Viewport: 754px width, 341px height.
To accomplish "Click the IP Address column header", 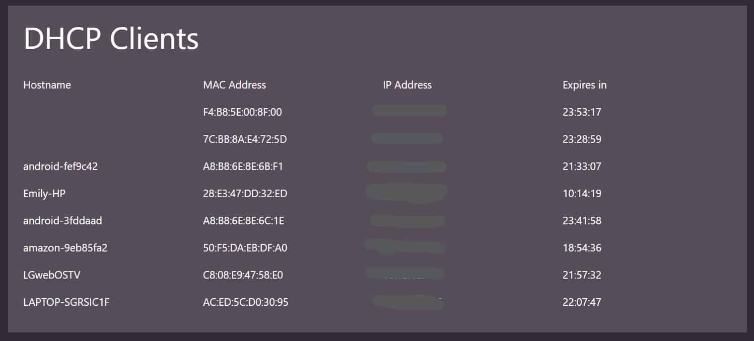I will click(407, 85).
